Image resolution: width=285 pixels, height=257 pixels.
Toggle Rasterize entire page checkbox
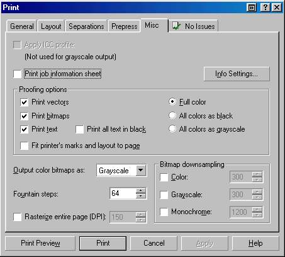pyautogui.click(x=17, y=217)
